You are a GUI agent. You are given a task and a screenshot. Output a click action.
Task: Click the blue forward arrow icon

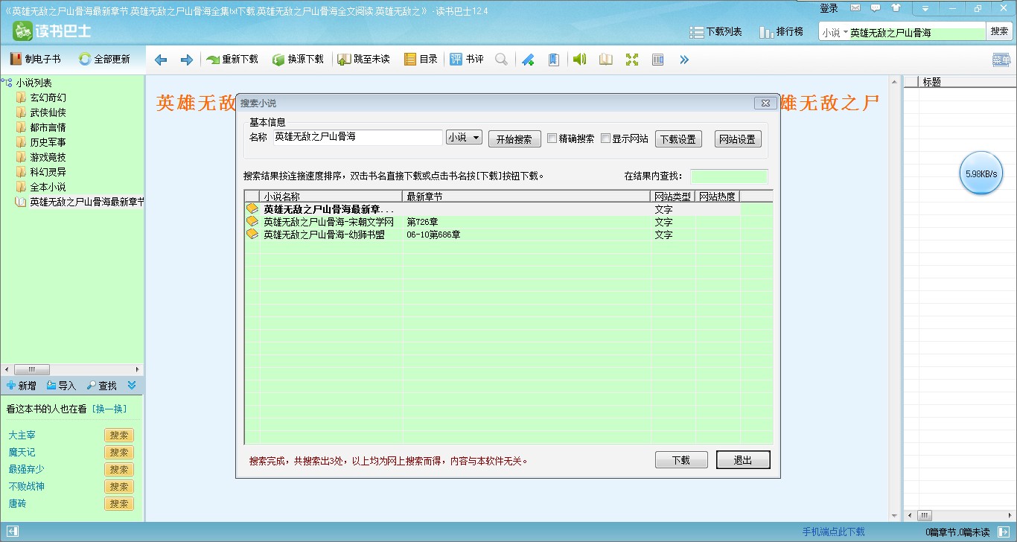187,60
